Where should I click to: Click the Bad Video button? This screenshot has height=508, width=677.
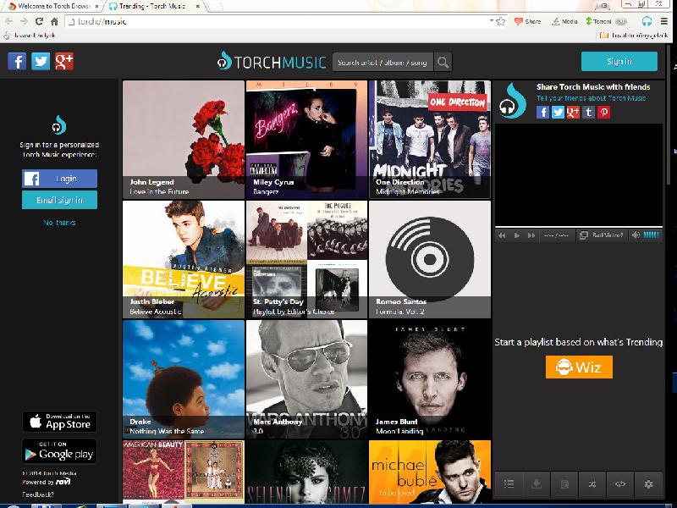(x=602, y=235)
